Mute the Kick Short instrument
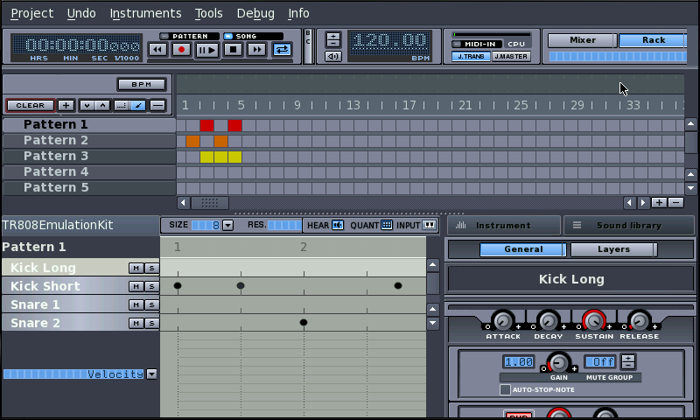Image resolution: width=700 pixels, height=420 pixels. [136, 286]
